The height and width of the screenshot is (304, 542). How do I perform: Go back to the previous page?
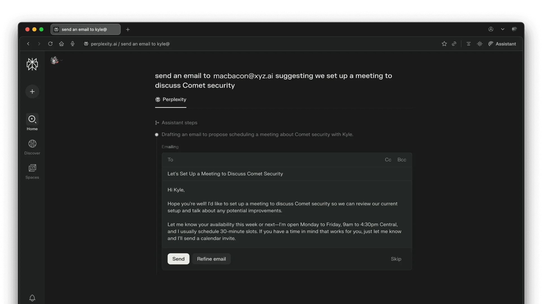click(28, 44)
